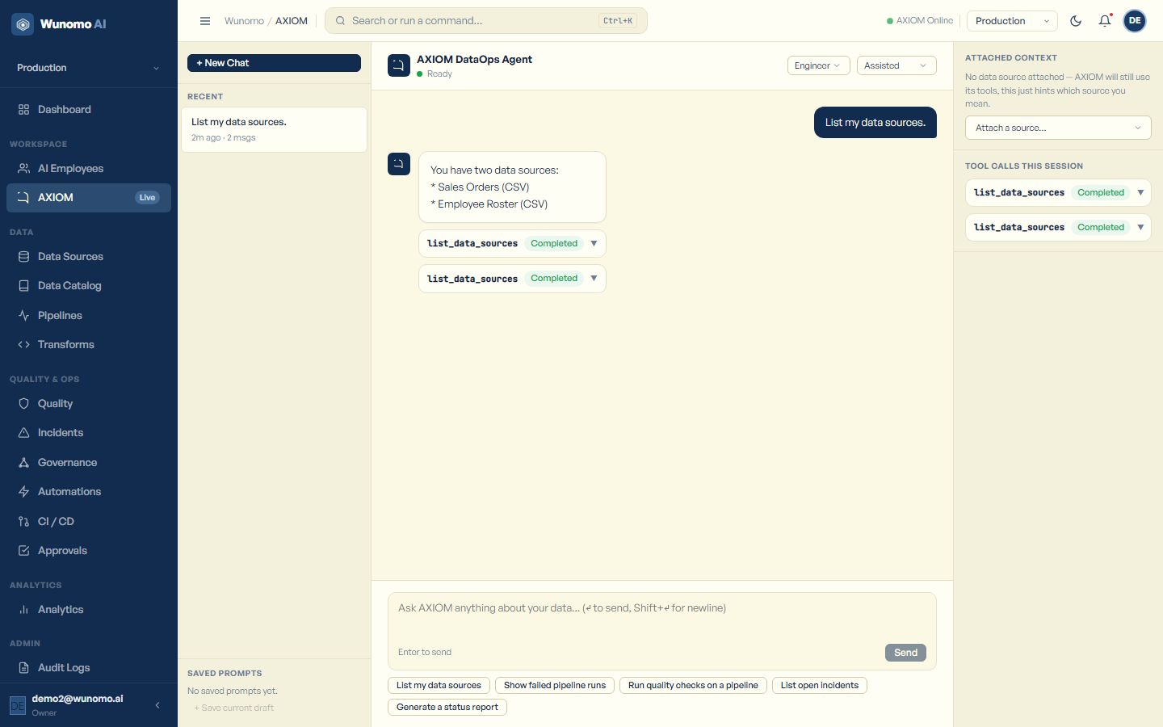This screenshot has height=727, width=1163.
Task: Click the 'Live' badge on AXIOM
Action: pyautogui.click(x=147, y=198)
